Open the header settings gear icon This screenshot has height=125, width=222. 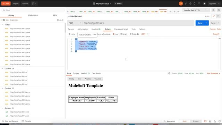190,3
